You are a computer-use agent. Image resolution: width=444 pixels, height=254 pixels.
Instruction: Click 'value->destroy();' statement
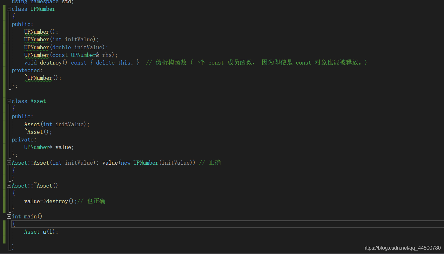coord(51,201)
